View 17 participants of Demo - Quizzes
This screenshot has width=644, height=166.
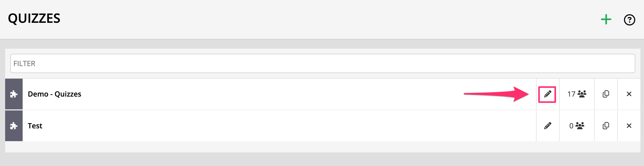tap(577, 94)
